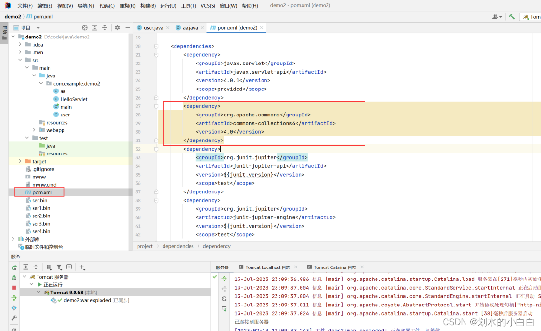Click collapse all in services toolbar
Image resolution: width=541 pixels, height=331 pixels.
[x=36, y=267]
